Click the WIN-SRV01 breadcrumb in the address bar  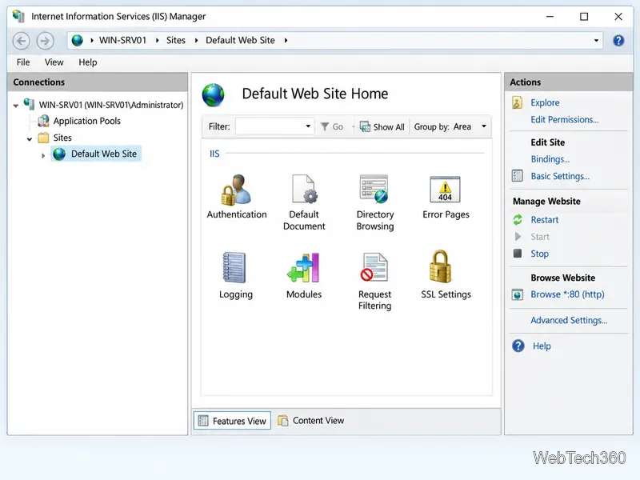122,40
